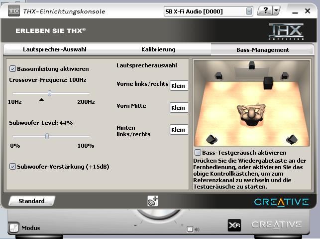Open the SB X-Fi Audio device dropdown
320x239 pixels.
209,11
